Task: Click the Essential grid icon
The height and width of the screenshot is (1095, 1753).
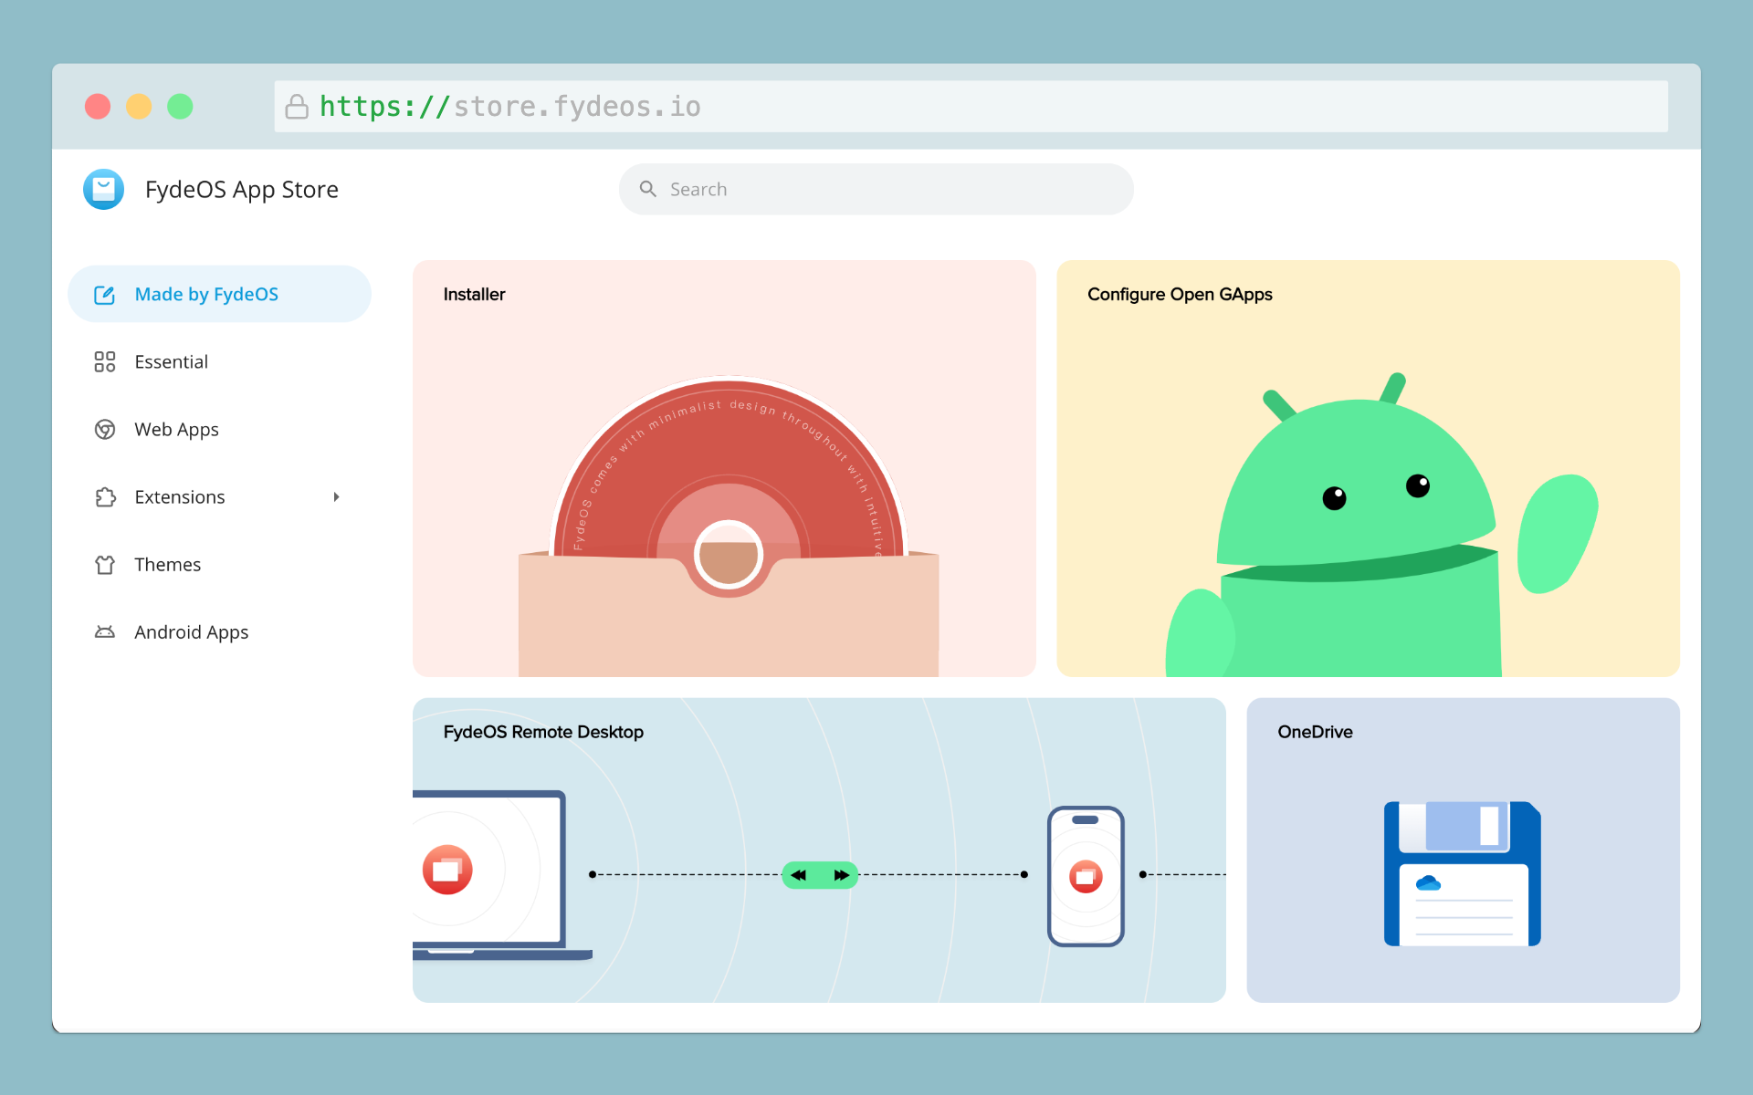Action: pyautogui.click(x=104, y=362)
